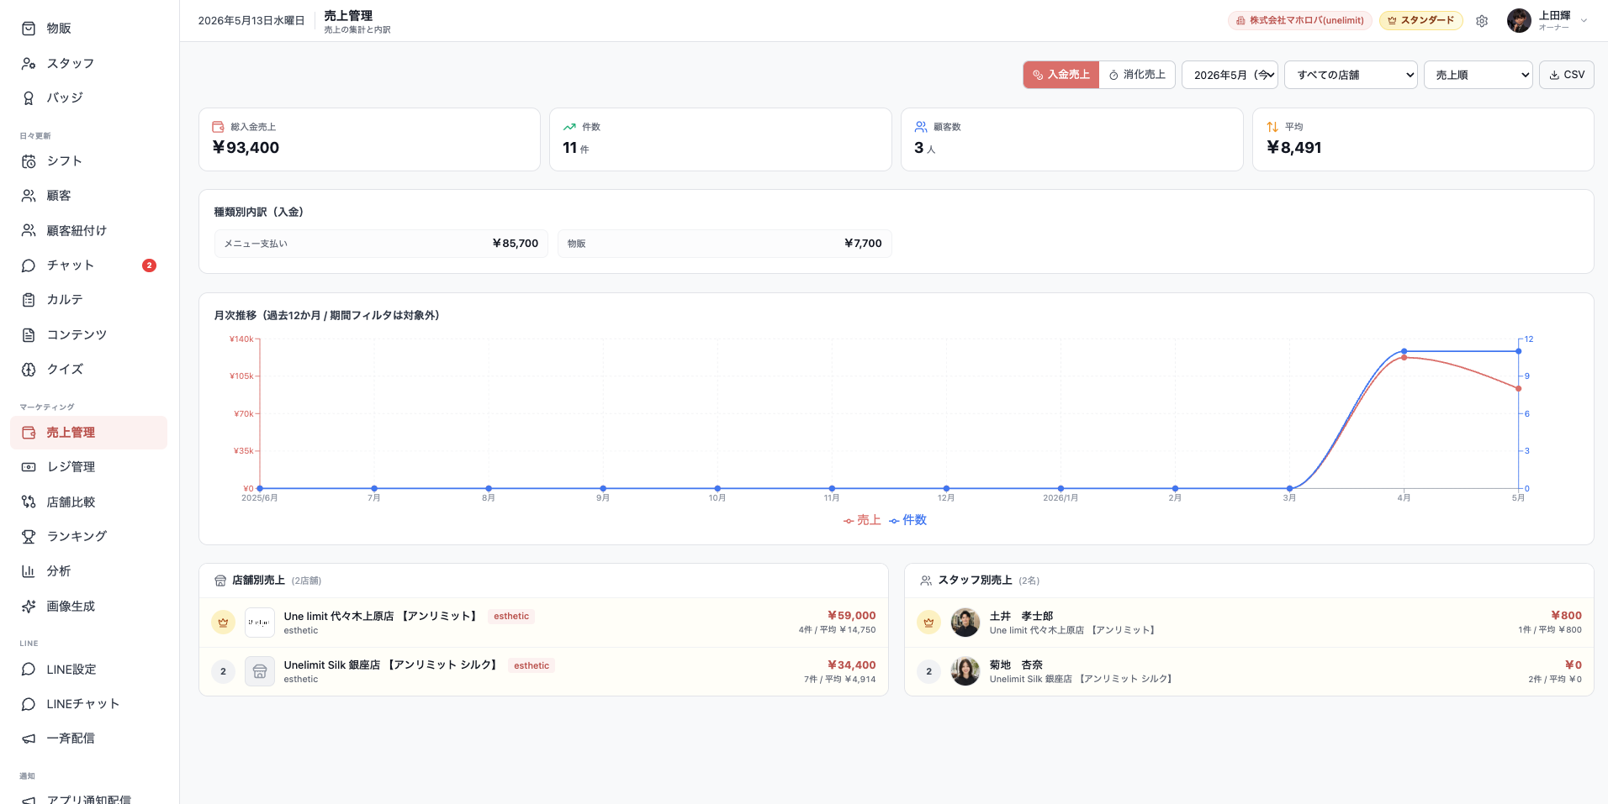Click the シフト calendar icon
1608x804 pixels.
tap(29, 161)
